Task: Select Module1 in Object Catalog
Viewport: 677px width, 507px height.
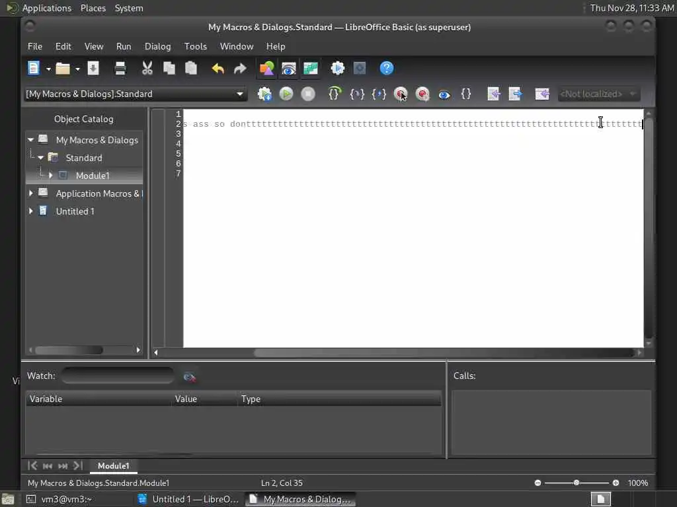Action: click(93, 176)
